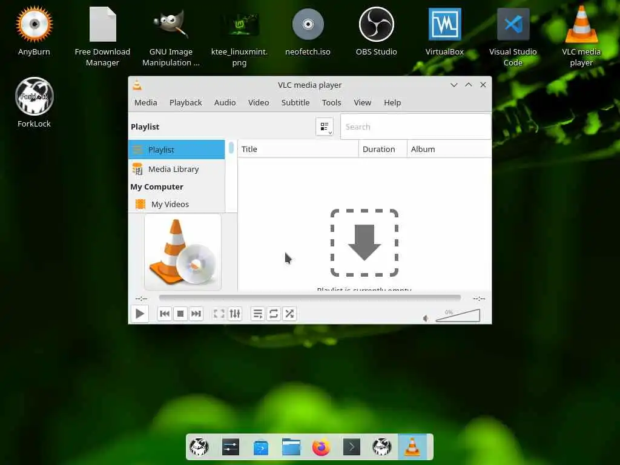Open system settings sliders icon in dock
Screen dimensions: 620x465
231,447
